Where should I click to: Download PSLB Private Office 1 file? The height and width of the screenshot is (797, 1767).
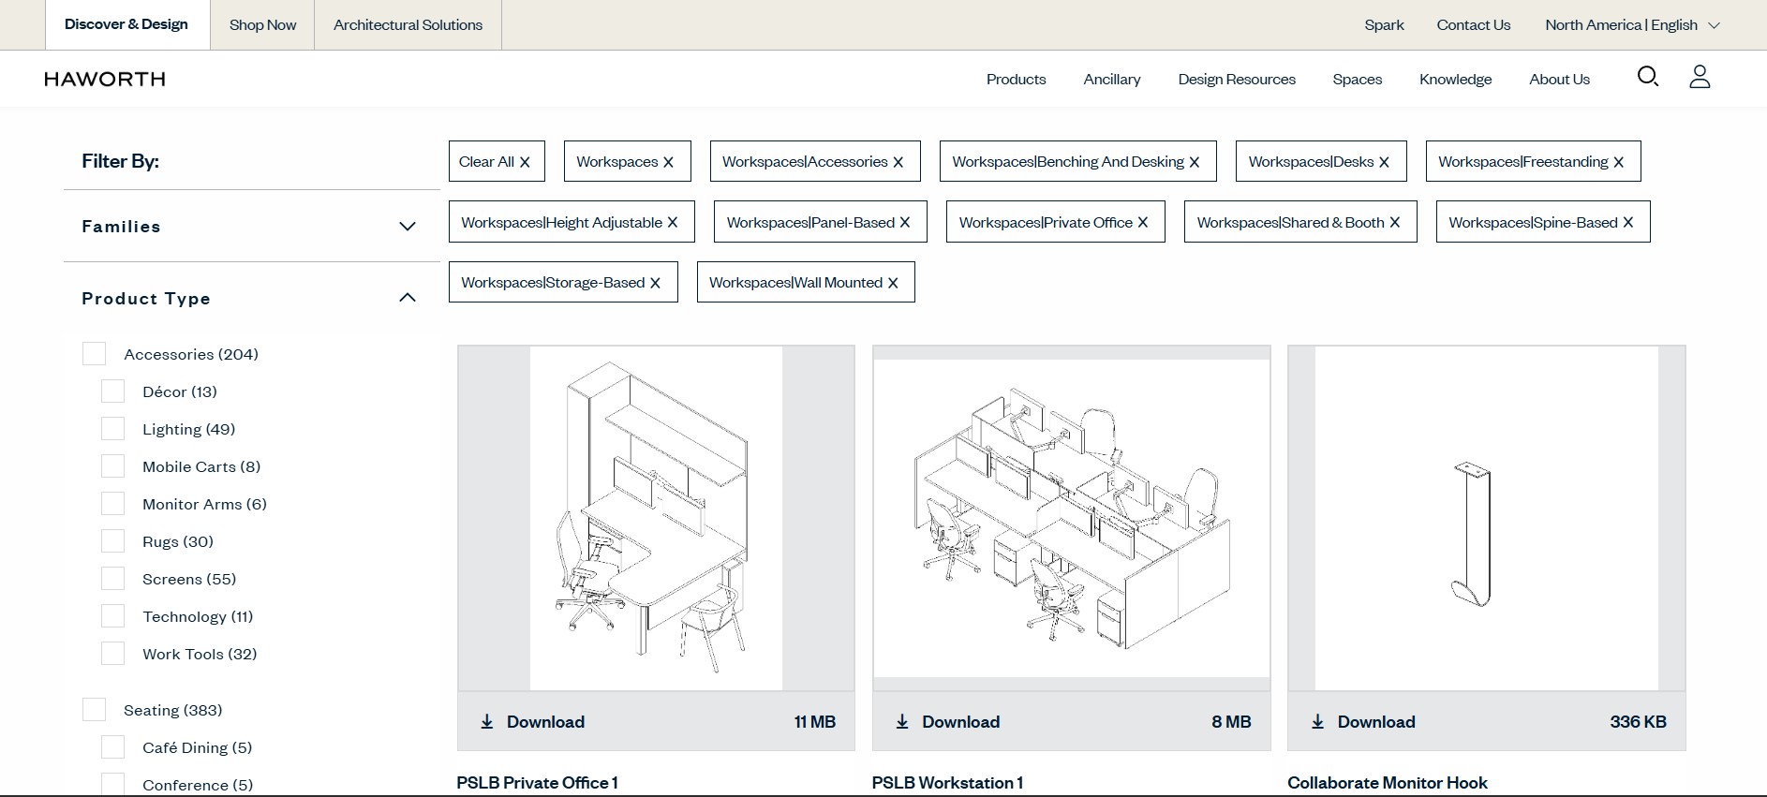click(x=656, y=722)
